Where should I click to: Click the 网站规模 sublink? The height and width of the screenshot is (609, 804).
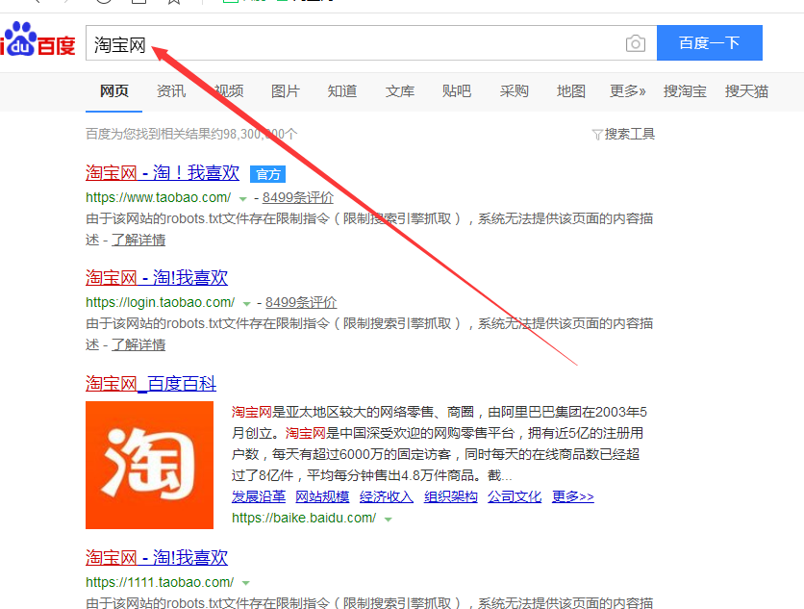pyautogui.click(x=322, y=496)
